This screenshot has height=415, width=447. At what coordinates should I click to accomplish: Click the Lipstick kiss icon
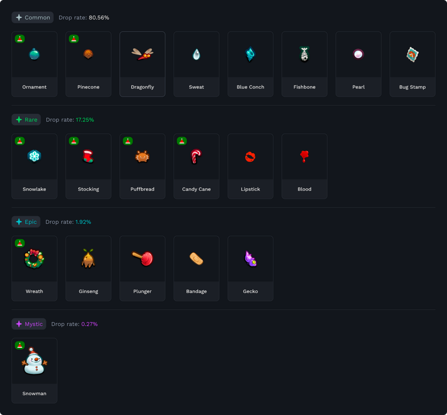250,156
